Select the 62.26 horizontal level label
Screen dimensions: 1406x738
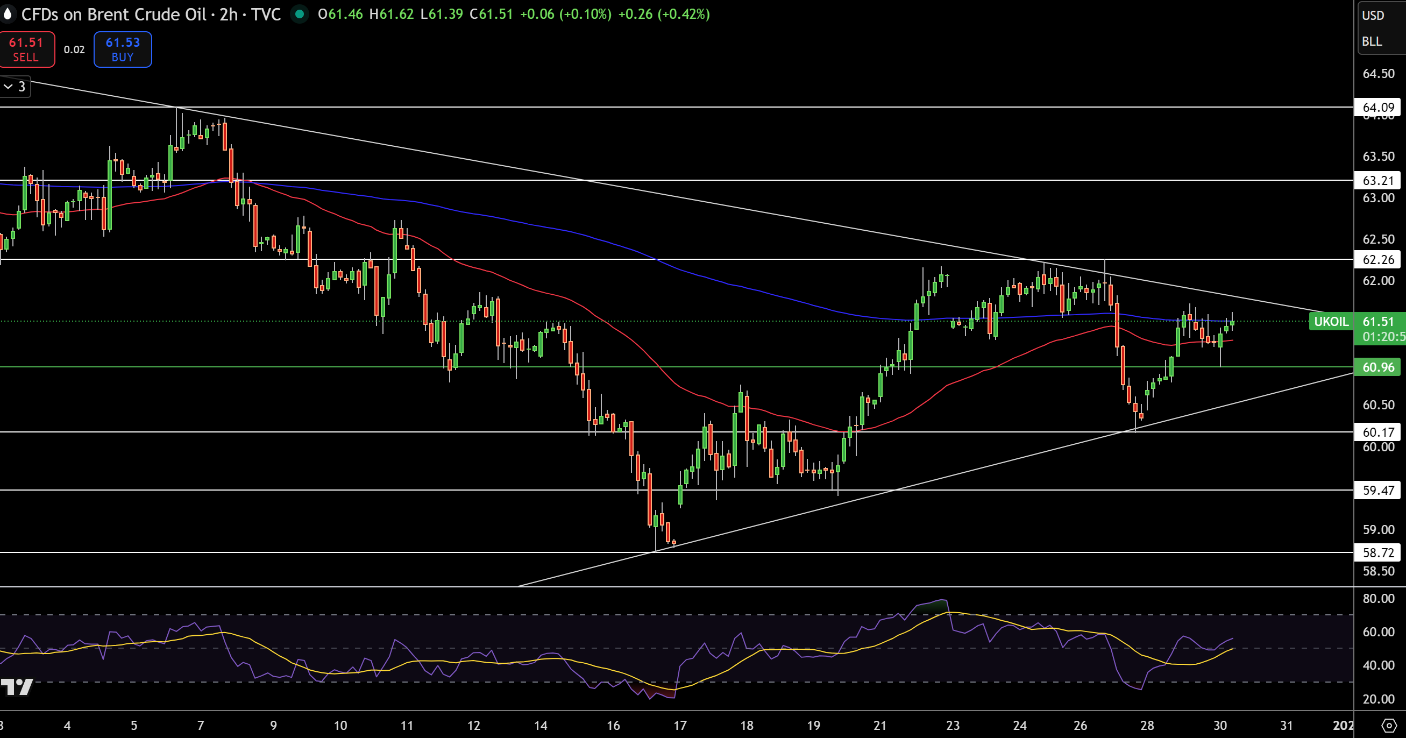[x=1378, y=259]
